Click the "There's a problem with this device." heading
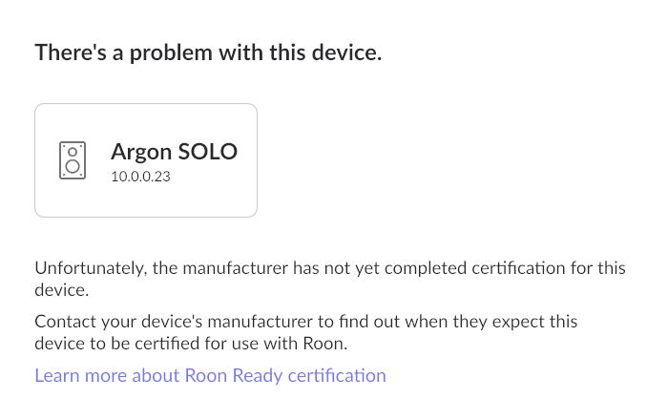This screenshot has height=420, width=647. tap(208, 52)
